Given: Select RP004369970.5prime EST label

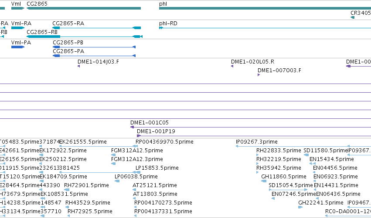Looking at the screenshot, I should pyautogui.click(x=164, y=142).
